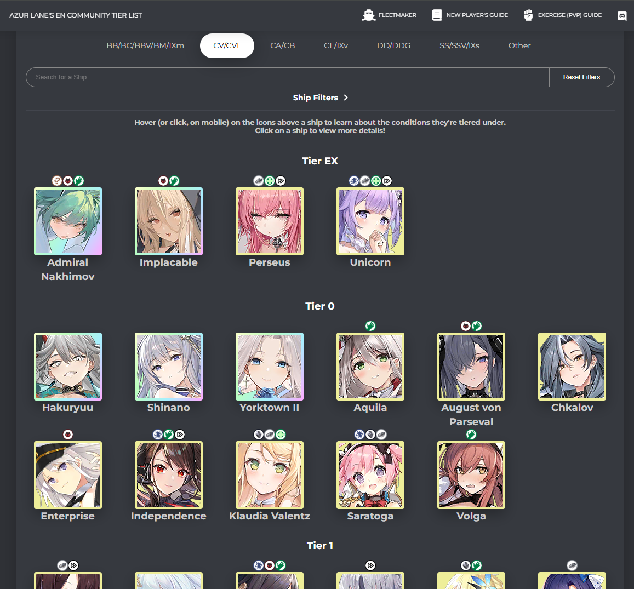The height and width of the screenshot is (589, 634).
Task: Click the blue splash icon above Saratoga
Action: 359,434
